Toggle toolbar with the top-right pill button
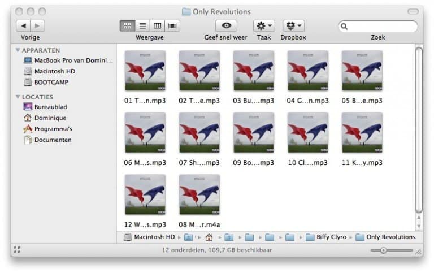The image size is (434, 273). click(413, 11)
